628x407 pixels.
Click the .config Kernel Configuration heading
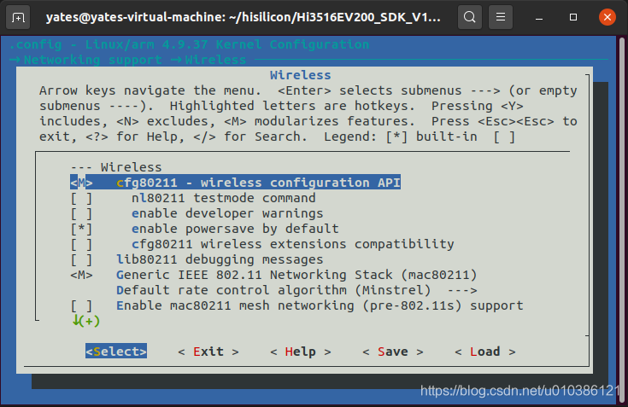tap(189, 44)
